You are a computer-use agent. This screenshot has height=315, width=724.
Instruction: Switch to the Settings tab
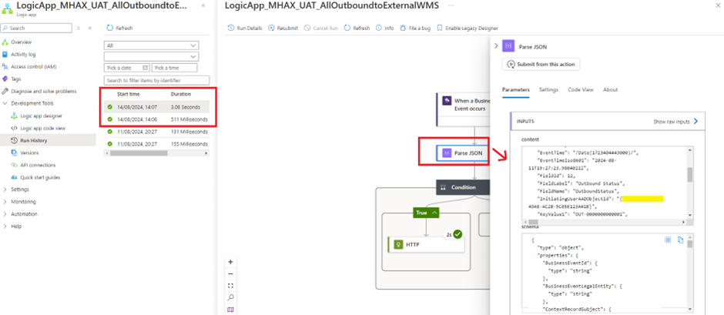[x=548, y=89]
